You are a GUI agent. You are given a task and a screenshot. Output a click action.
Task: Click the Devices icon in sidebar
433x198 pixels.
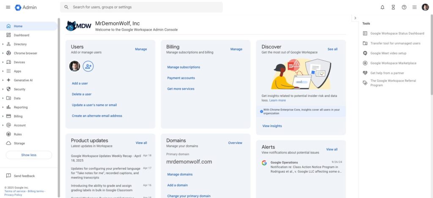point(8,62)
